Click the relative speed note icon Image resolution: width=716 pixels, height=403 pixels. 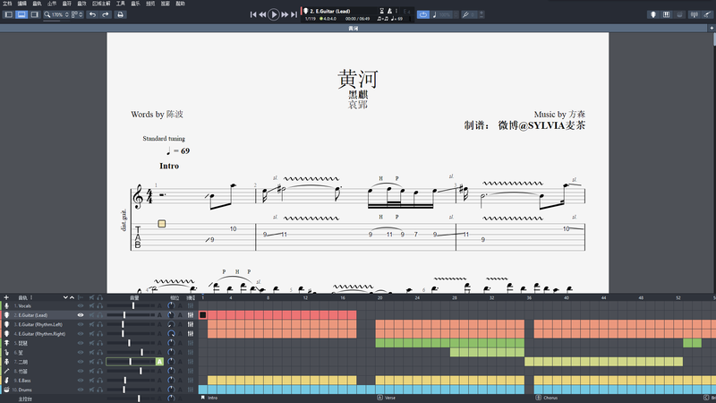tap(435, 14)
